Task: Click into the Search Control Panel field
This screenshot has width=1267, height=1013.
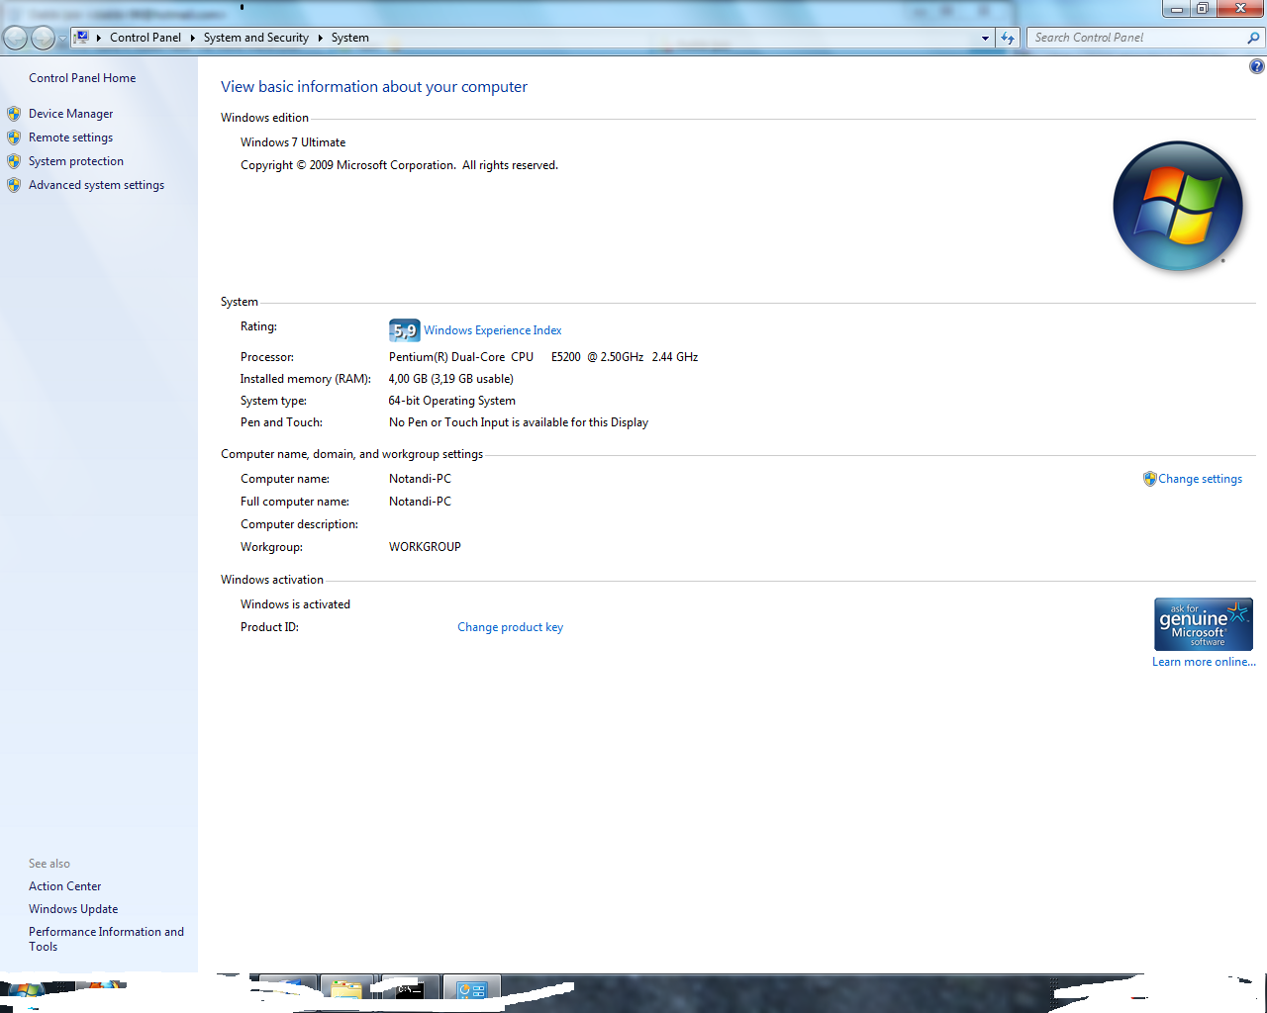Action: 1136,38
